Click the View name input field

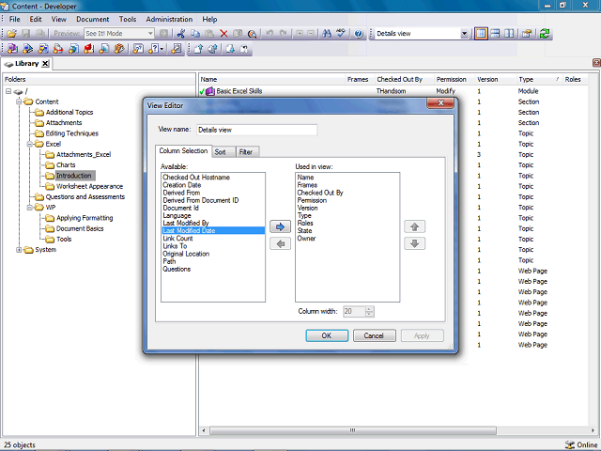pyautogui.click(x=256, y=130)
